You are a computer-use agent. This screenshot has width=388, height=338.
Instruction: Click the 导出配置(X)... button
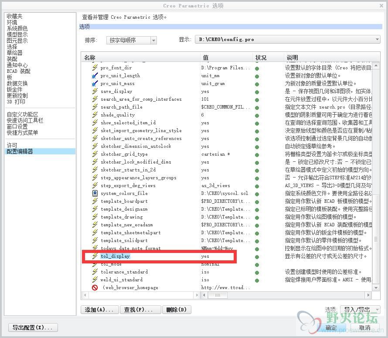[x=33, y=328]
